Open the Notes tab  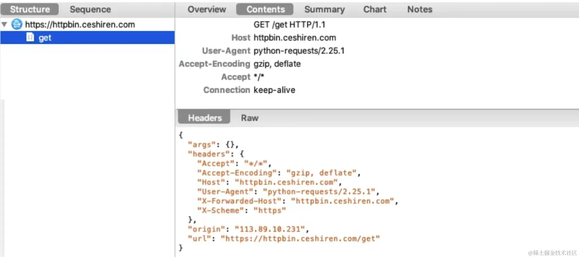click(x=420, y=9)
